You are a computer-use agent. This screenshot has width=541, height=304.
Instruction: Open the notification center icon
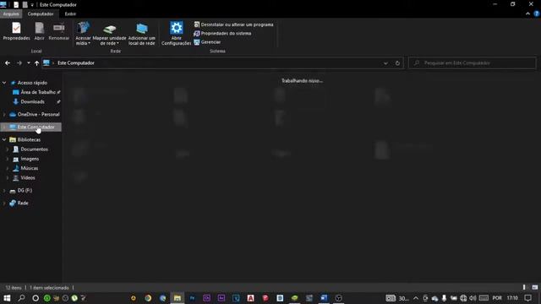click(x=527, y=298)
